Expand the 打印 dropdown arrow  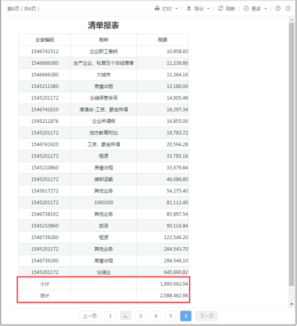click(176, 9)
